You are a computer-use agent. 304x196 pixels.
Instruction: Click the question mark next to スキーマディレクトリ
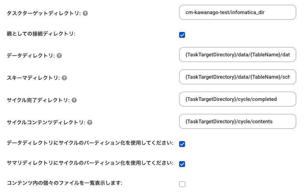64,78
